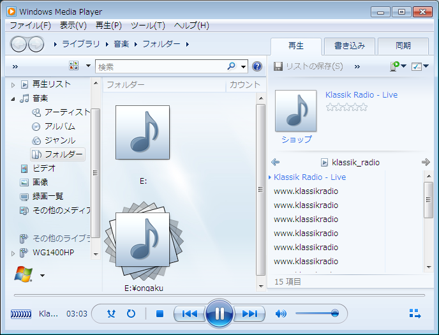
Task: Mute the speaker volume
Action: pos(281,313)
